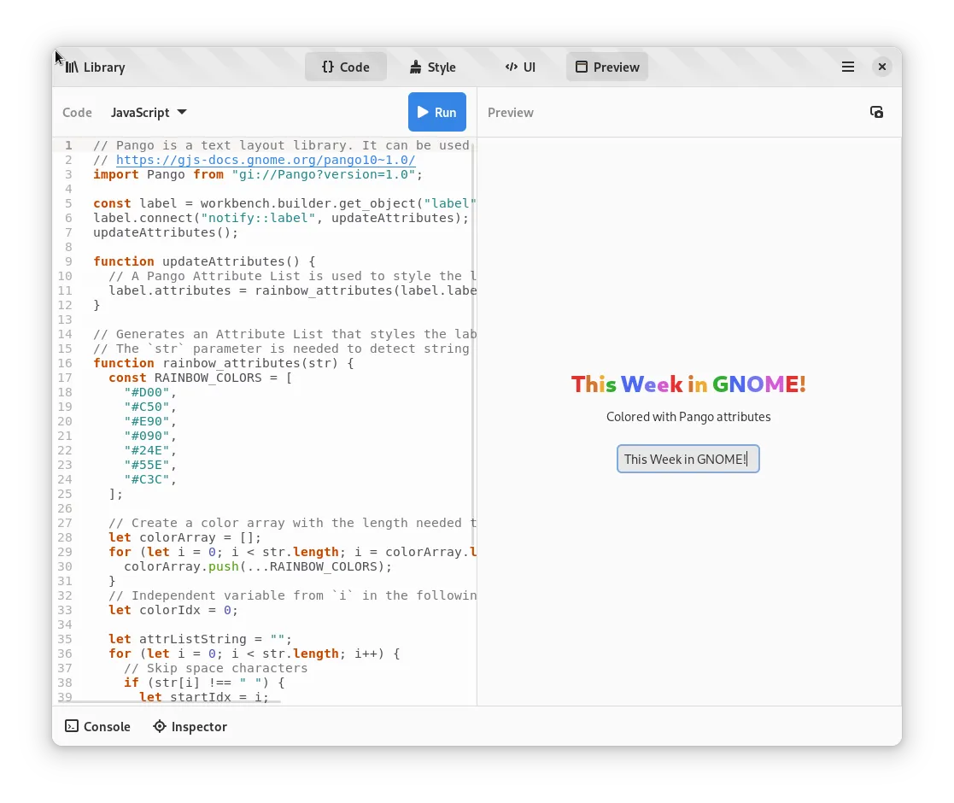Open the Library panel
Image resolution: width=954 pixels, height=803 pixels.
pos(95,67)
